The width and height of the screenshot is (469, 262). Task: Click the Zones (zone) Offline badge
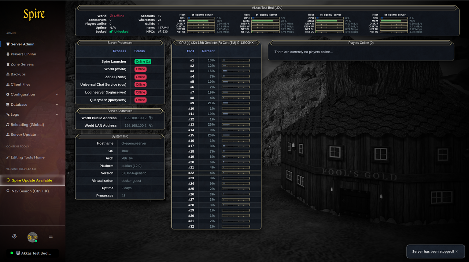[140, 77]
